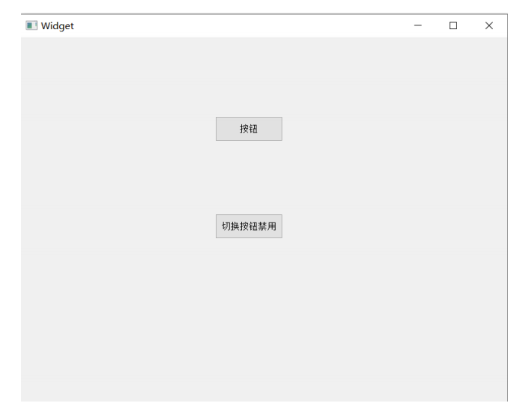529x415 pixels.
Task: Click the 切换按钮禁用 button
Action: tap(249, 226)
